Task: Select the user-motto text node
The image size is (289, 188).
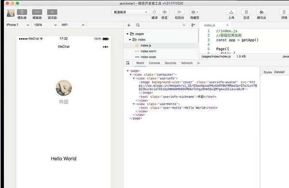Action: (178, 108)
